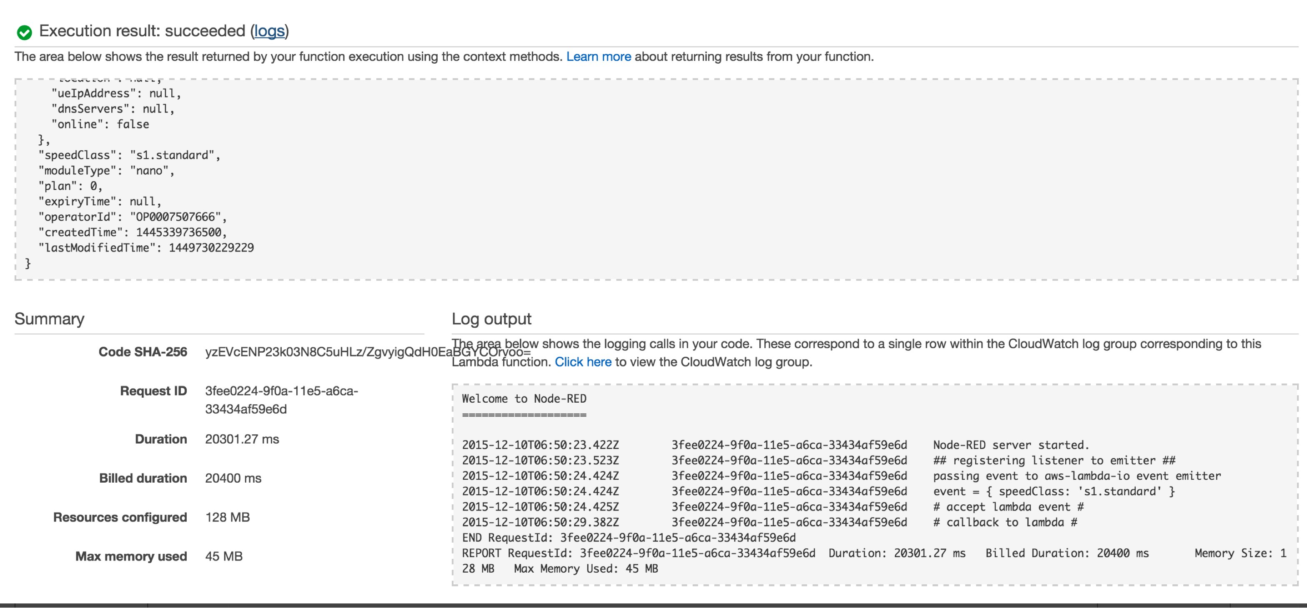This screenshot has height=608, width=1307.
Task: Click the Billed duration value 20400 ms
Action: (233, 478)
